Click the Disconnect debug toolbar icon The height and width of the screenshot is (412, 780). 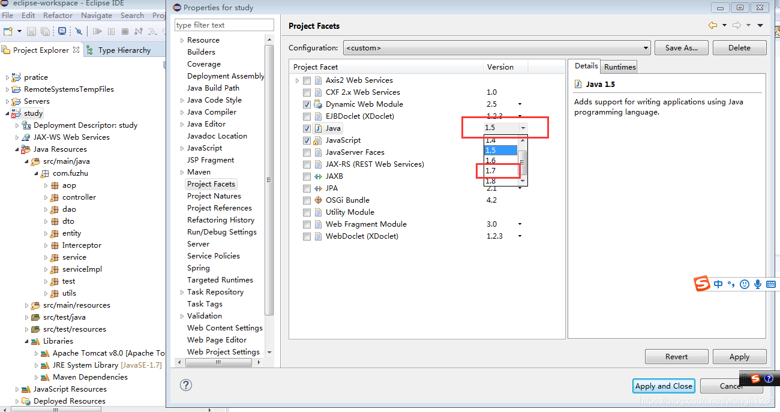click(139, 31)
